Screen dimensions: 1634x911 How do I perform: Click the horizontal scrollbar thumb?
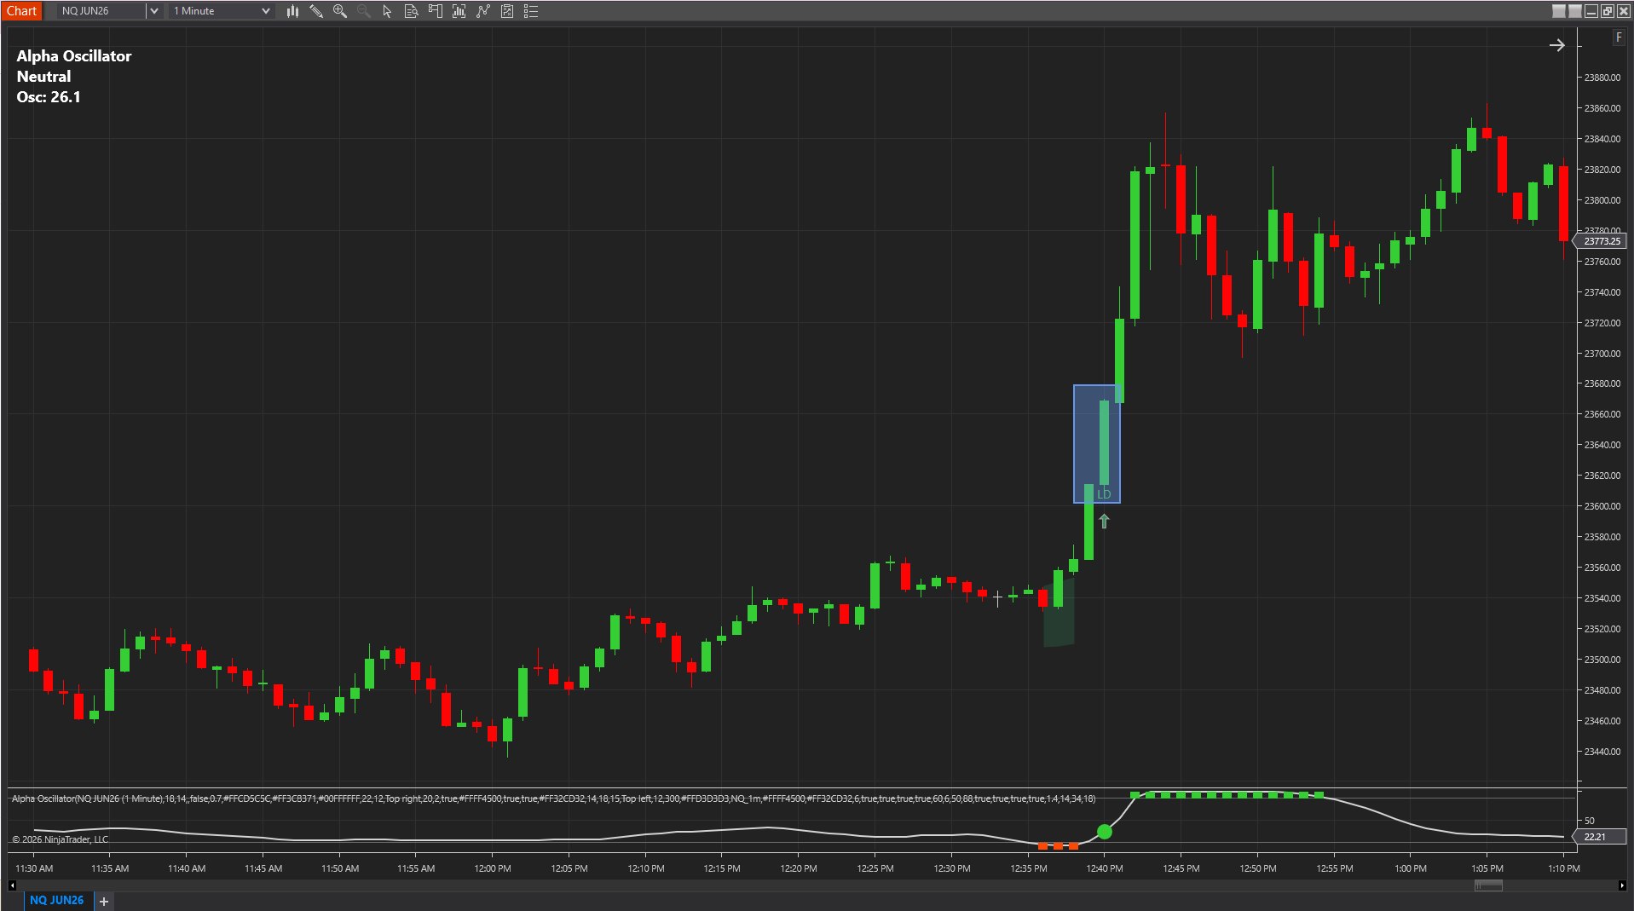coord(1488,885)
